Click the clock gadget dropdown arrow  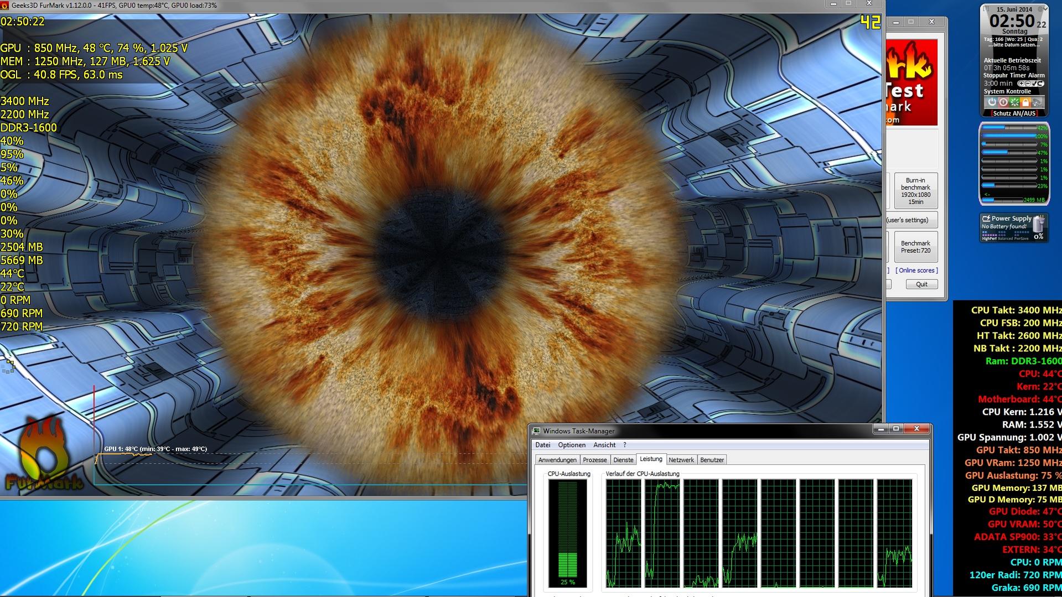(1045, 8)
